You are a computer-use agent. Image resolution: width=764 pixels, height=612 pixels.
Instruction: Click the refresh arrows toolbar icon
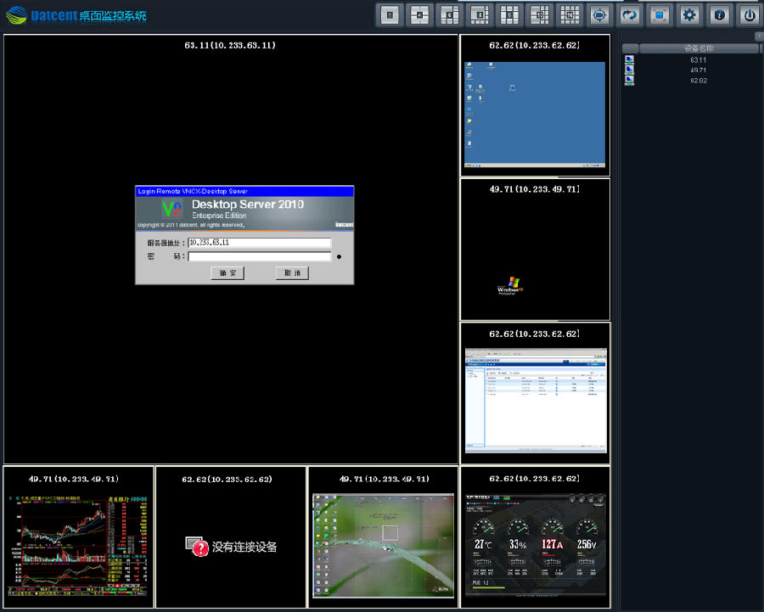630,14
